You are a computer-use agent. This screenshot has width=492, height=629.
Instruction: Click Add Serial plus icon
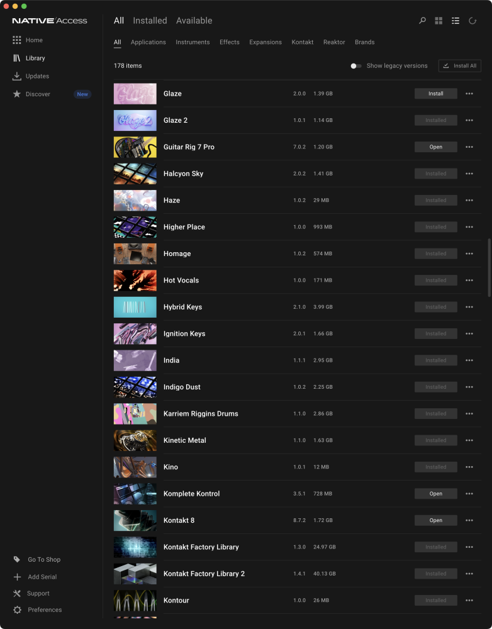pos(17,577)
